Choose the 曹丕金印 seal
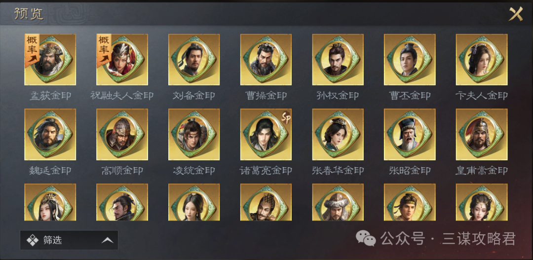The height and width of the screenshot is (260, 533). pos(410,60)
